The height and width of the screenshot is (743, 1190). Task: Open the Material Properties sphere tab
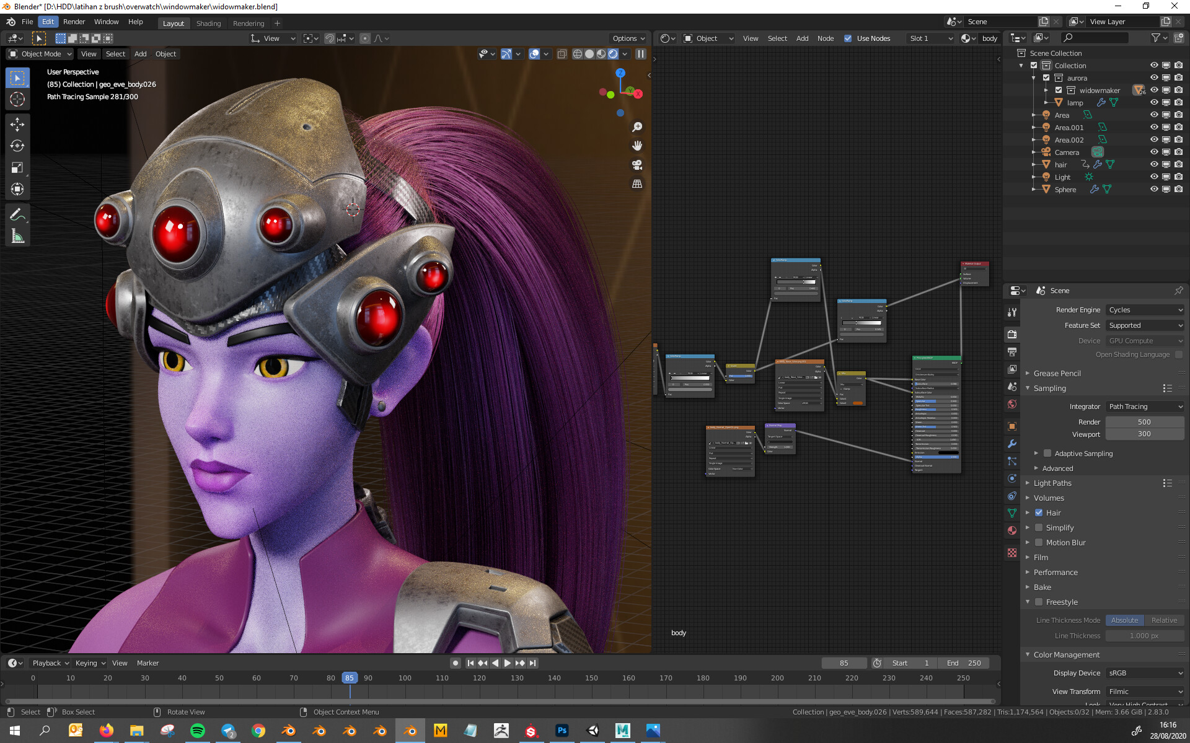point(1012,530)
